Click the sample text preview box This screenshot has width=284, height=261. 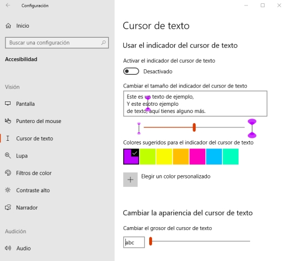coord(195,104)
